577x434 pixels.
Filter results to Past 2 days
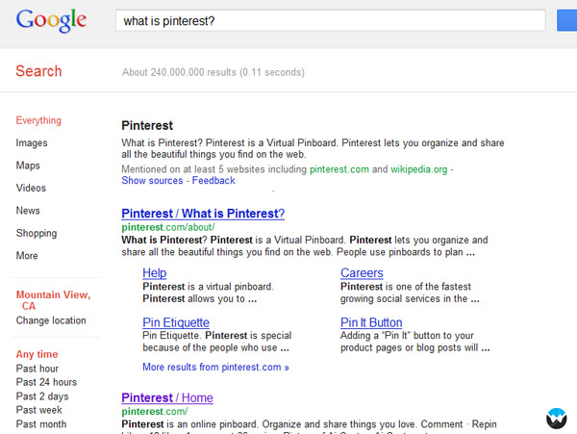pos(42,396)
